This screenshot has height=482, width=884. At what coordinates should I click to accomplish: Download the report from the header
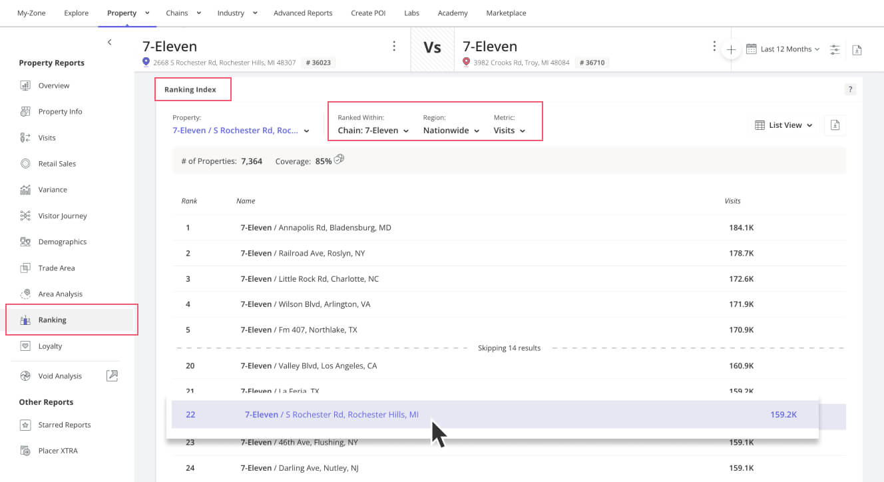[x=857, y=49]
